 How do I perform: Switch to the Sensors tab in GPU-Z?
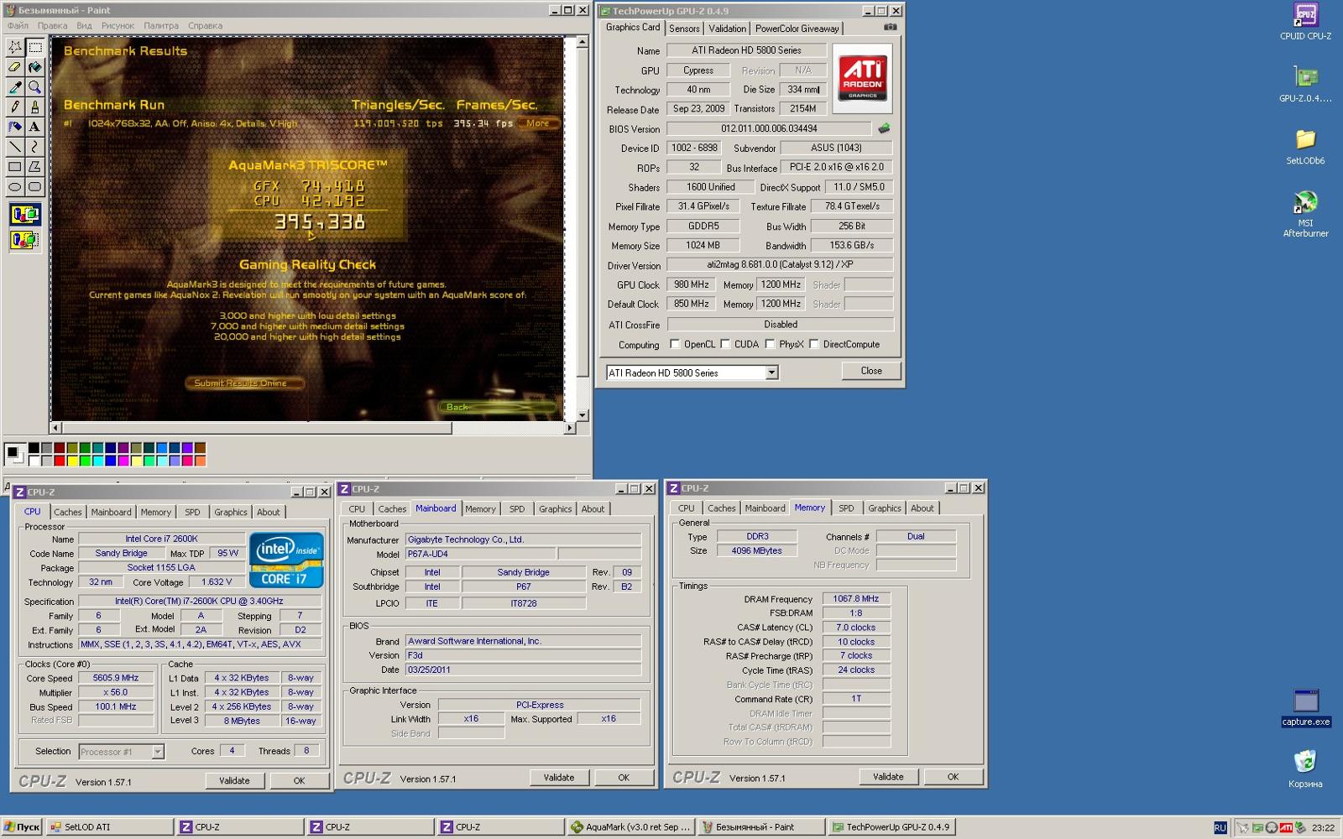[x=684, y=29]
